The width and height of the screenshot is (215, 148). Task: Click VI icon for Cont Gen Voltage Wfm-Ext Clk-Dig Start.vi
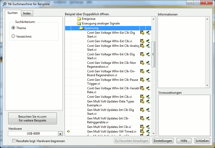142,33
